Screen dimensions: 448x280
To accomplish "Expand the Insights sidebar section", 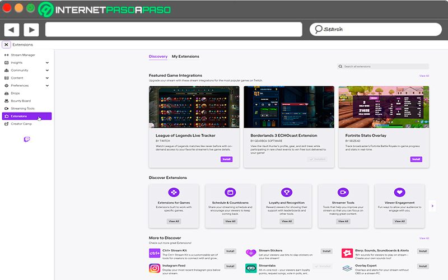I will (47, 63).
